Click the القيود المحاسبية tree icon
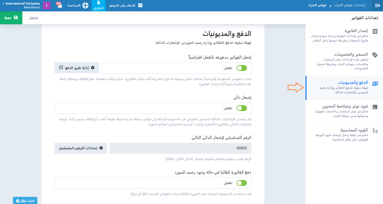383x204 pixels. 375,131
